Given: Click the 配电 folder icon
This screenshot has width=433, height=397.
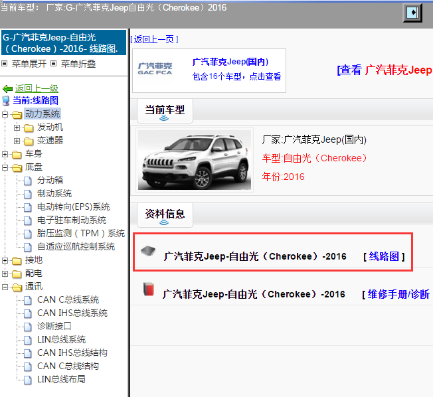Looking at the screenshot, I should coord(17,274).
